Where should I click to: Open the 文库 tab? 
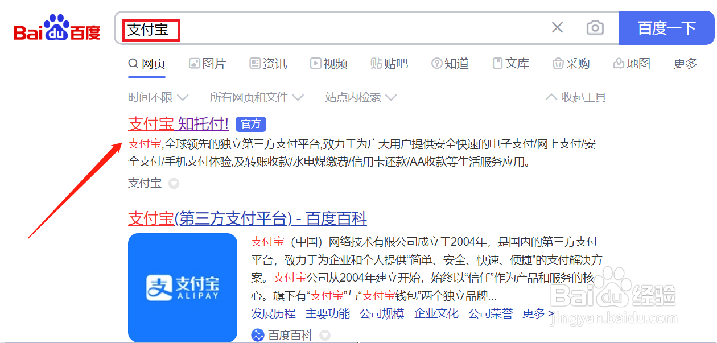510,64
